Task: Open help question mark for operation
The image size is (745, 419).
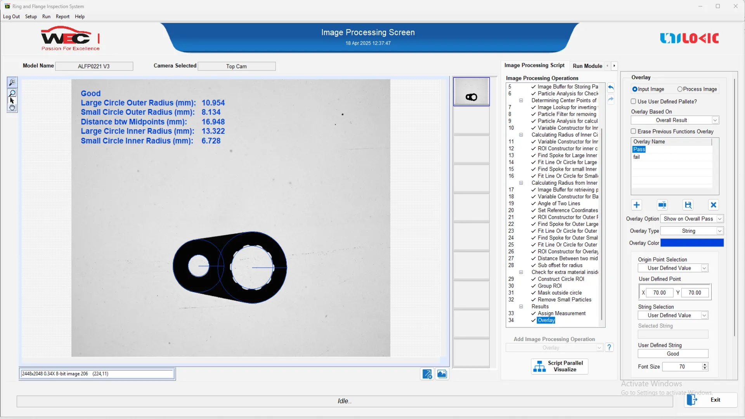Action: pos(609,347)
